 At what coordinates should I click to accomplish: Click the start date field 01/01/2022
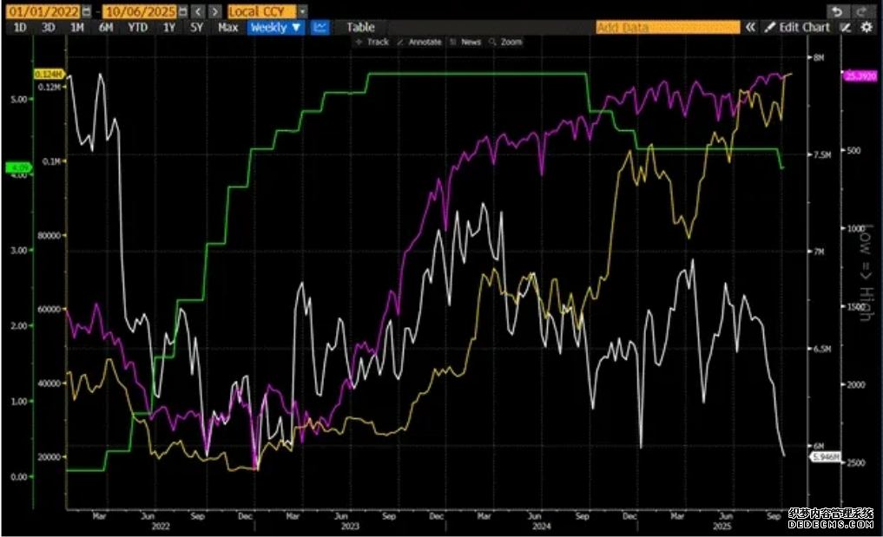click(43, 11)
